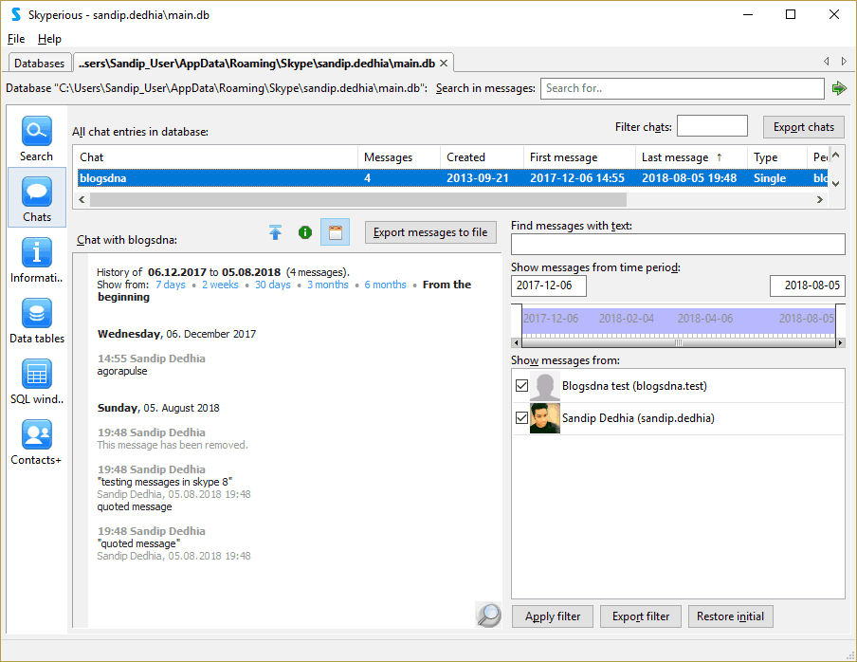857x662 pixels.
Task: Edit the start date 2017-12-06 field
Action: click(549, 285)
